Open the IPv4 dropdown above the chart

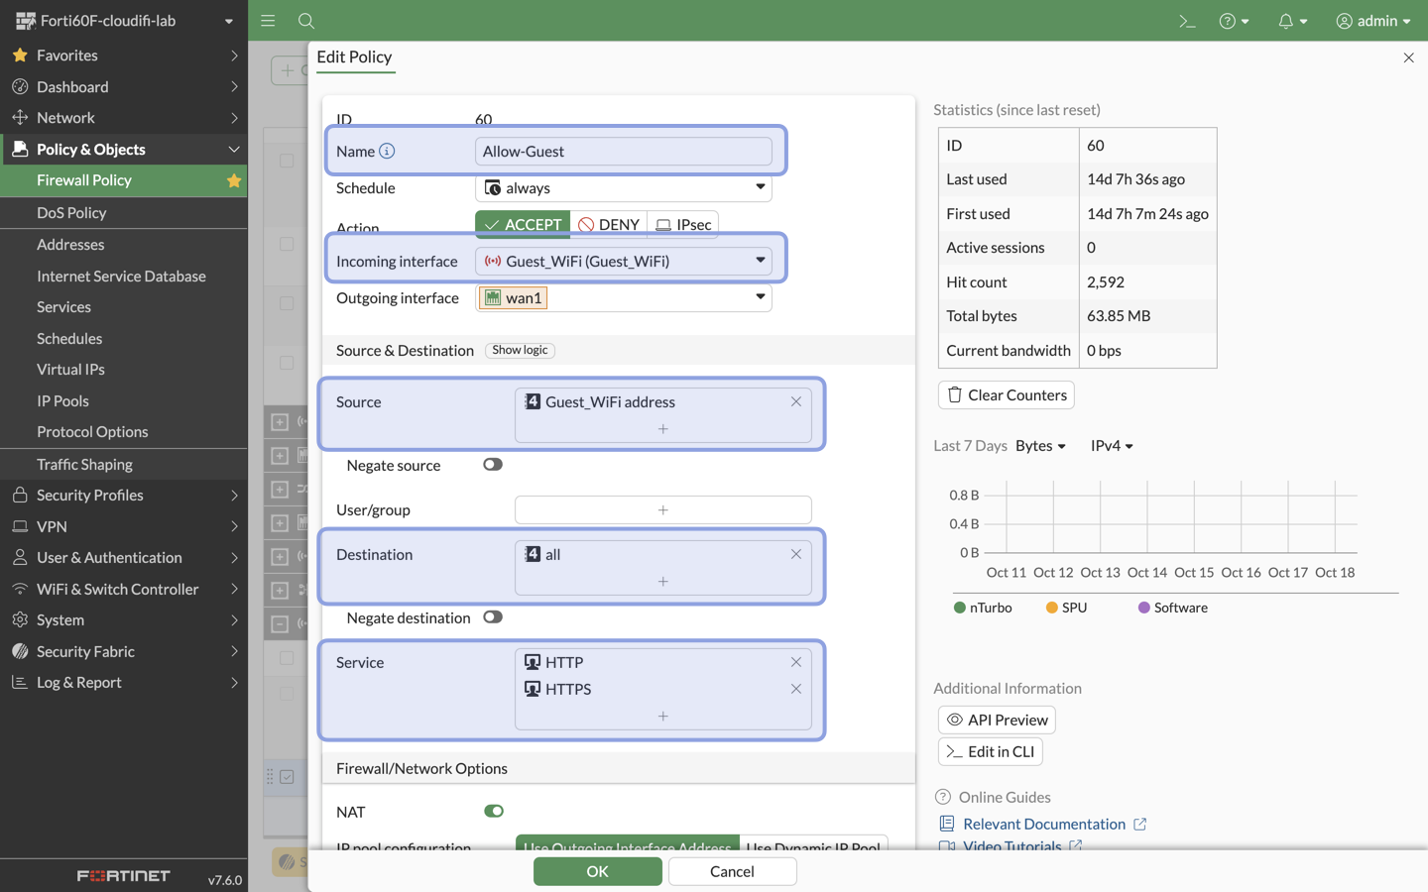pos(1110,445)
